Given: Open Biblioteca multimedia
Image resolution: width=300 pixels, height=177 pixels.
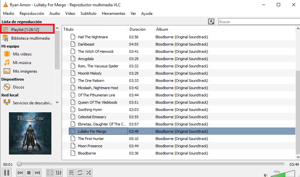Looking at the screenshot, I should click(28, 38).
